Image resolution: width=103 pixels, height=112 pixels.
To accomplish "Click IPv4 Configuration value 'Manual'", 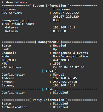I will pyautogui.click(x=58, y=74).
